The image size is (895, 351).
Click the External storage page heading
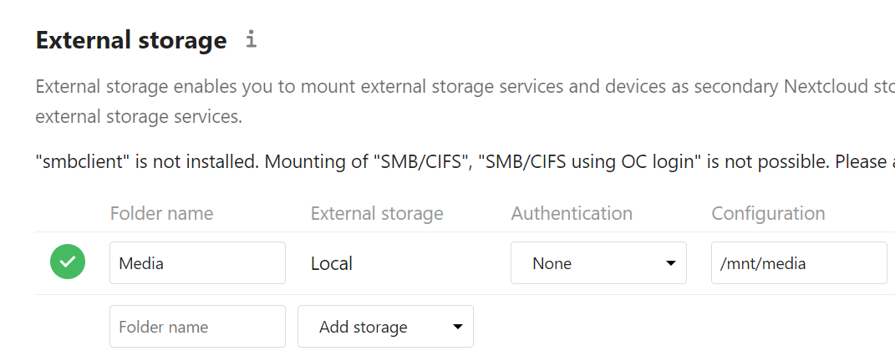[x=131, y=40]
